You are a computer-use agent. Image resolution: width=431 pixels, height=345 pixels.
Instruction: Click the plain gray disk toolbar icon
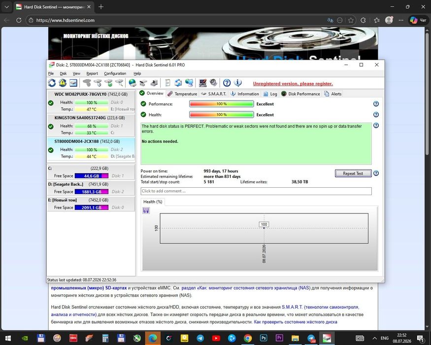tap(87, 83)
